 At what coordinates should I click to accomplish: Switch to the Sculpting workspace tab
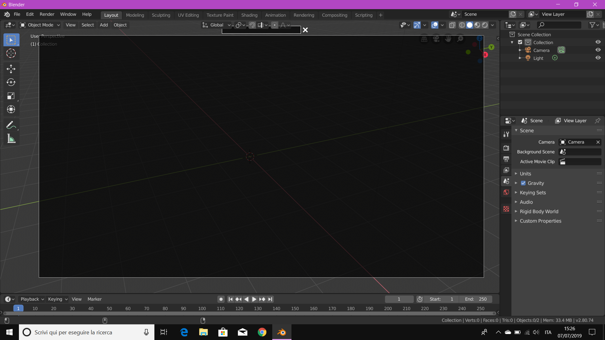161,15
